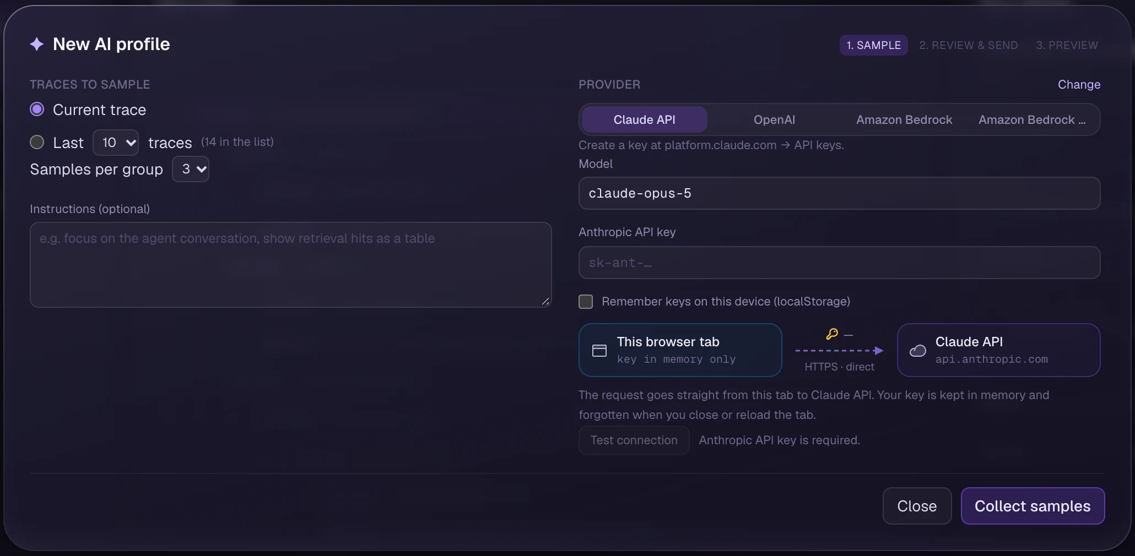The height and width of the screenshot is (556, 1135).
Task: Click the Model name input field
Action: coord(839,193)
